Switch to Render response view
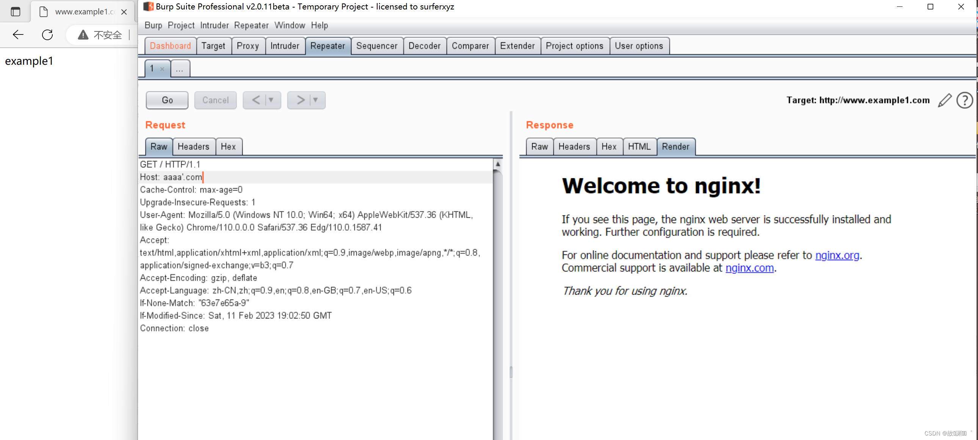Screen dimensions: 978x440 click(676, 146)
